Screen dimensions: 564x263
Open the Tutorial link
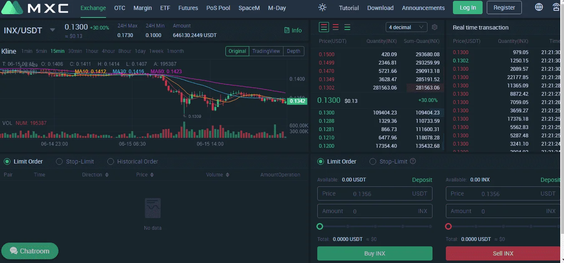pos(349,8)
